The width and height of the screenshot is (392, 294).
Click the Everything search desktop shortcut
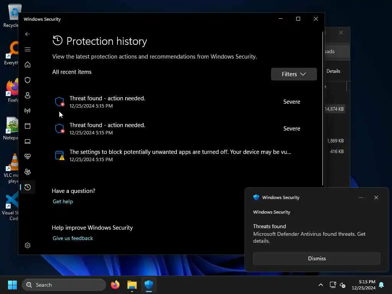coord(11,53)
